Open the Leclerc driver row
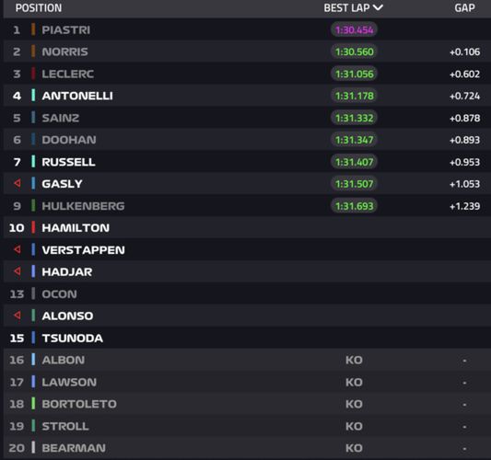 click(247, 74)
